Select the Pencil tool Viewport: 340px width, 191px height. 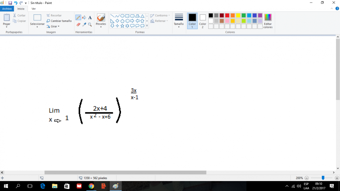[78, 18]
